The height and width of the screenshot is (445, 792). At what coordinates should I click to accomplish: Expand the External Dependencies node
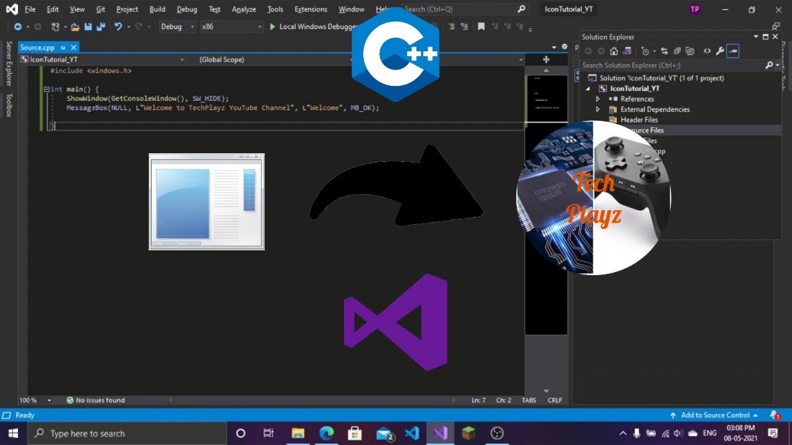(x=598, y=109)
